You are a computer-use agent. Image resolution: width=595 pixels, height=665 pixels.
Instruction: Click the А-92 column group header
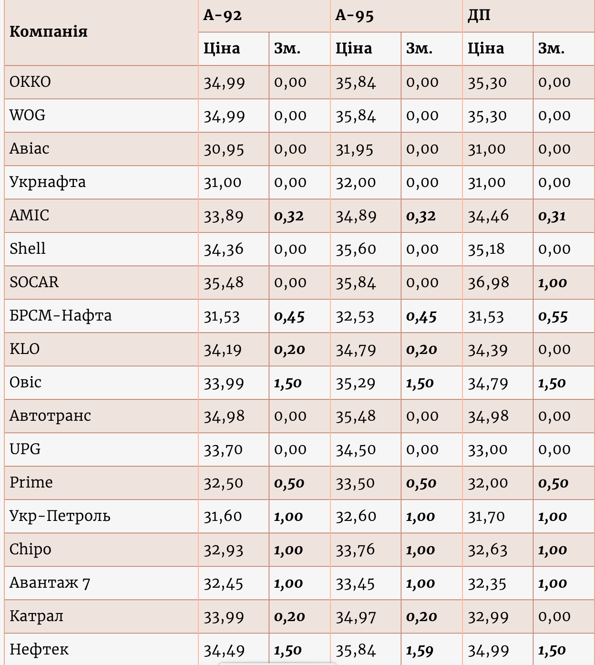(223, 15)
